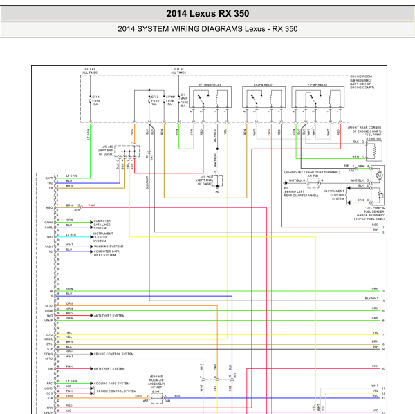This screenshot has height=414, width=415.
Task: Click CRUISE CONTROL SYSTEM label on CCHG wire
Action: coord(114,354)
